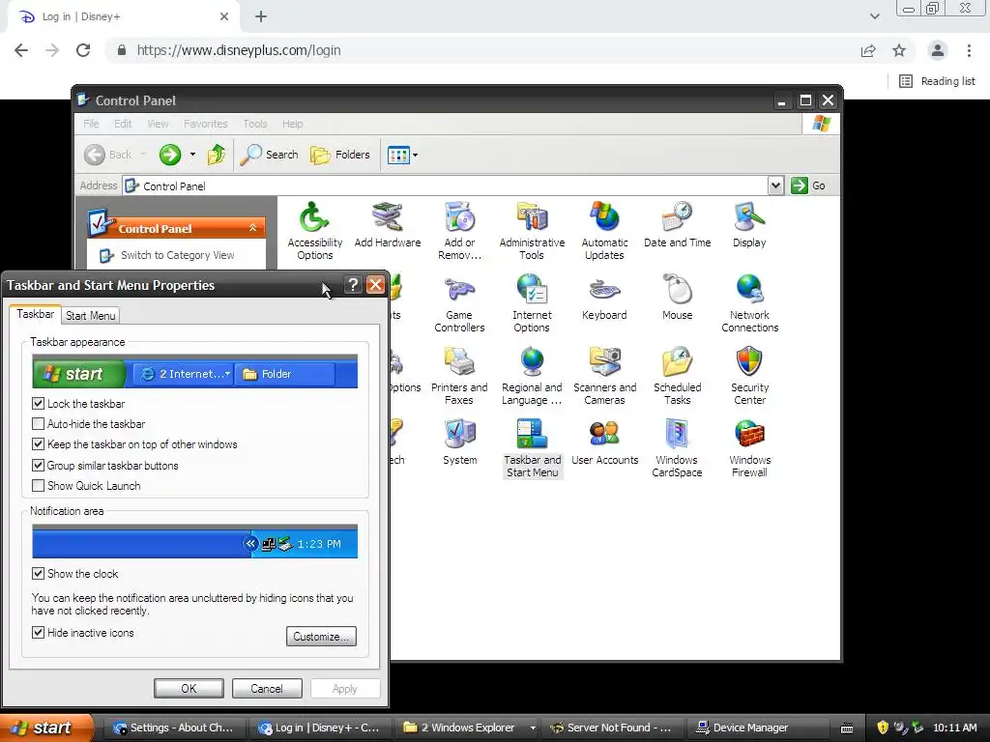Open the Date and Time applet
This screenshot has height=742, width=990.
click(x=677, y=225)
